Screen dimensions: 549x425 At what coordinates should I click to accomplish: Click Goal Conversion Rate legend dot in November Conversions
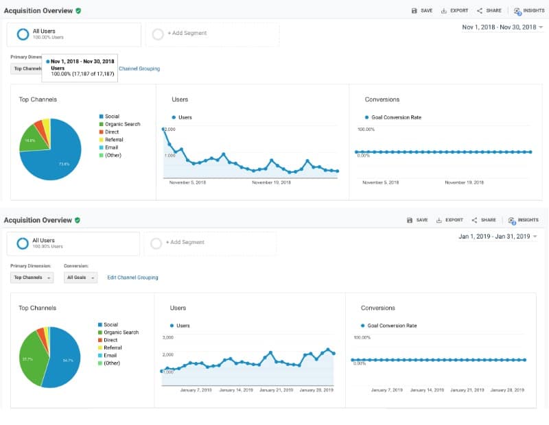tap(366, 117)
